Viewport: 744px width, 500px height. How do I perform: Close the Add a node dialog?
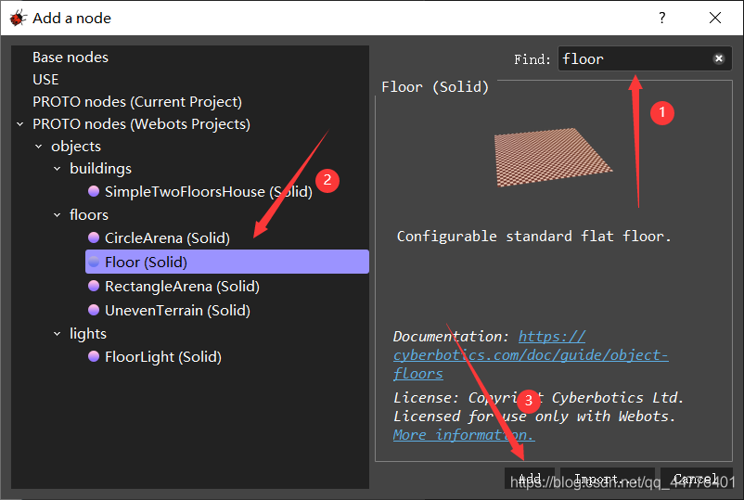click(x=715, y=18)
